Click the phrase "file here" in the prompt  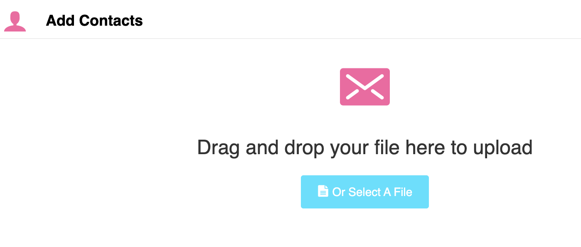tap(416, 148)
